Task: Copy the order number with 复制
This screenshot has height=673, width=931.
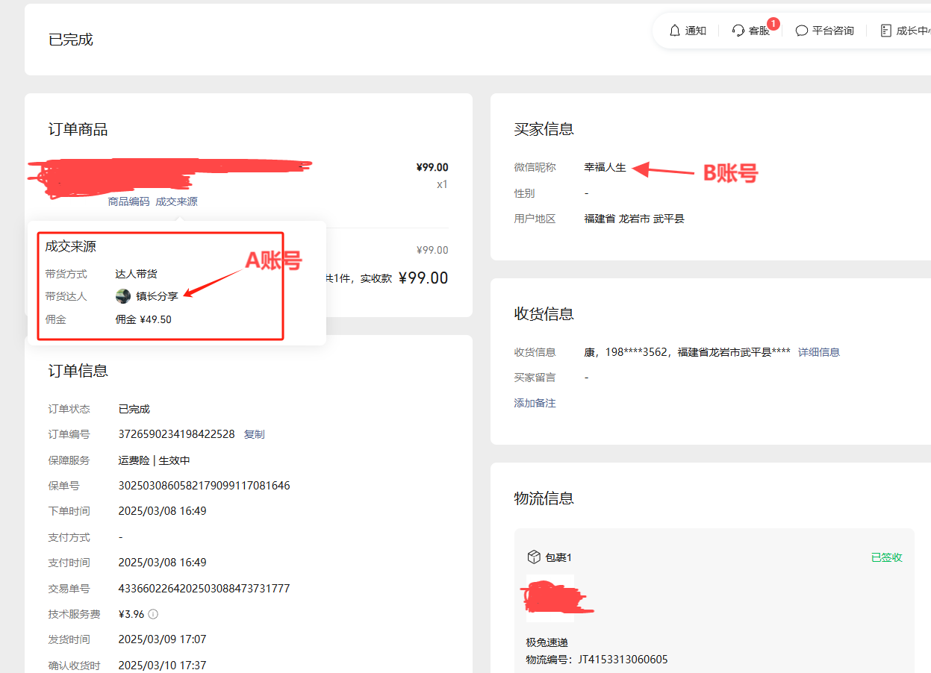Action: [254, 434]
